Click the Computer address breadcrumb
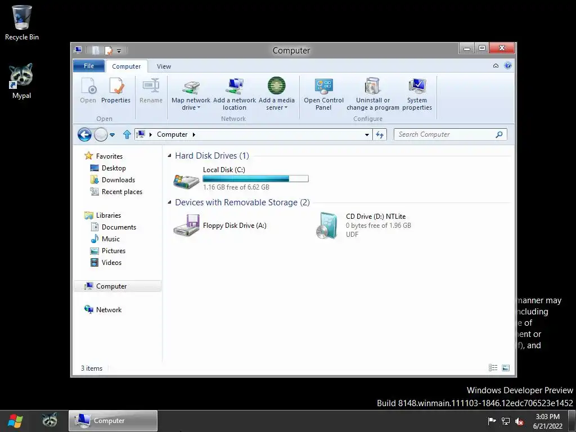Screen dimensions: 576x432 (172, 134)
